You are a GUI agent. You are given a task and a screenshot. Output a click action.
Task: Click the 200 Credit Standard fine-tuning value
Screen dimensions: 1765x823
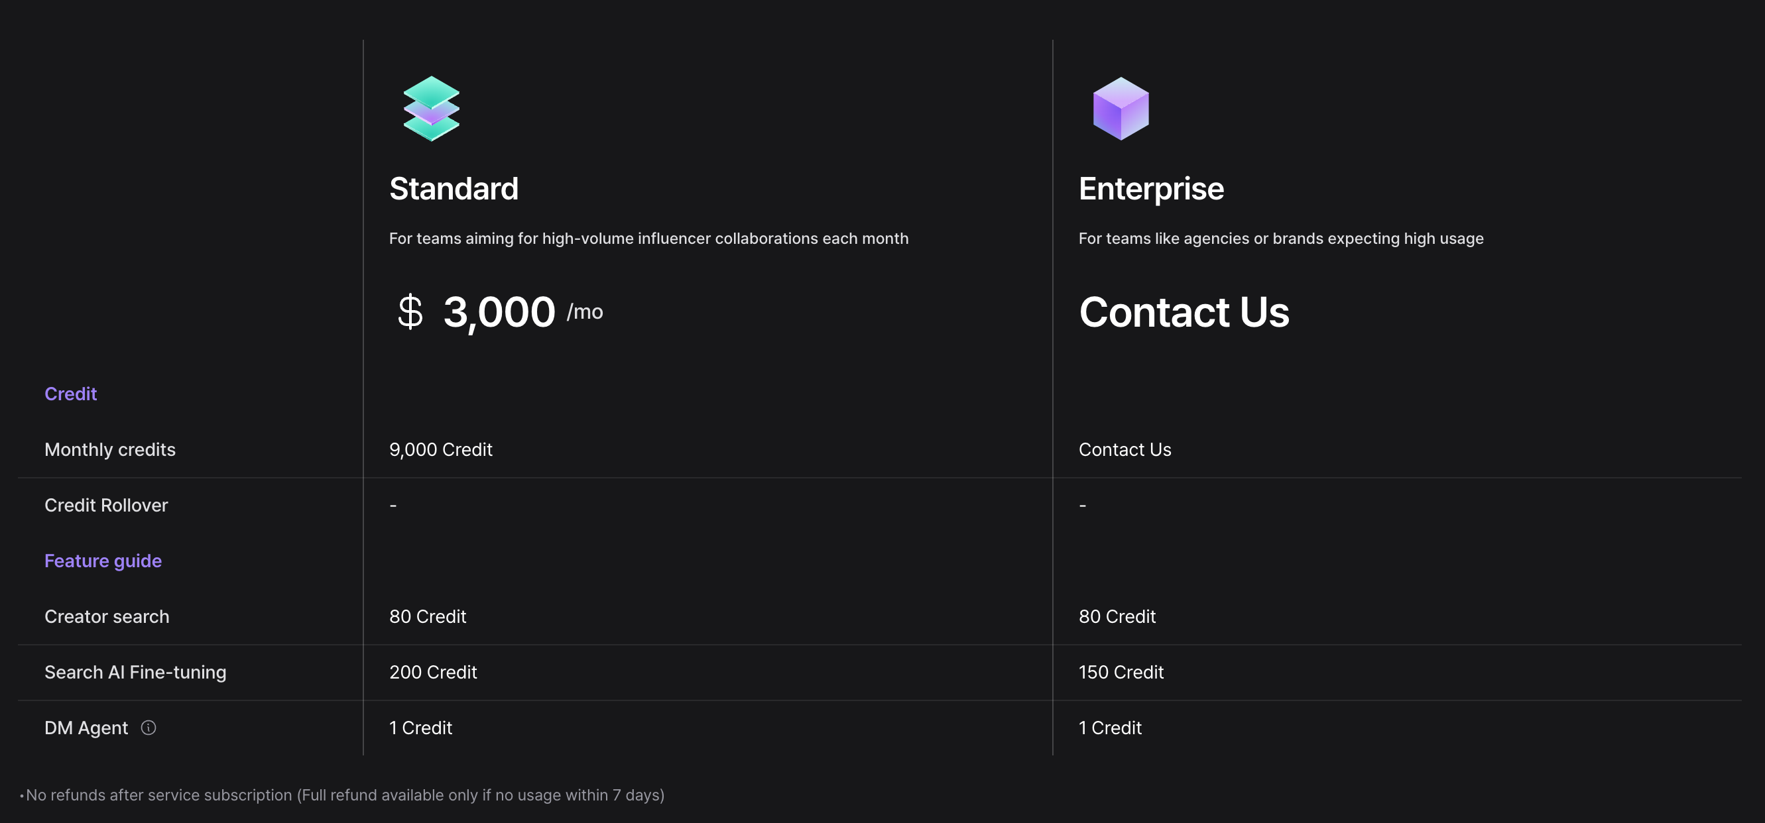point(433,672)
